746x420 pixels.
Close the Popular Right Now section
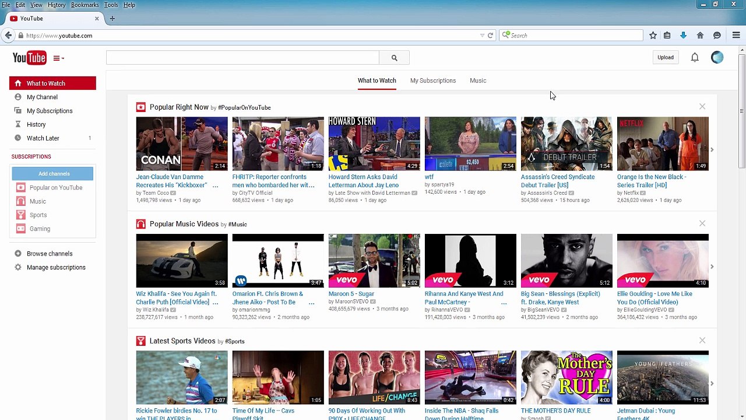click(702, 107)
